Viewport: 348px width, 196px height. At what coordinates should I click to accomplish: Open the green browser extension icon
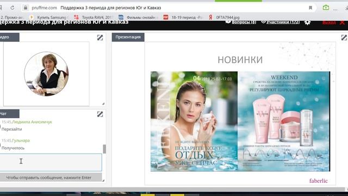click(326, 8)
